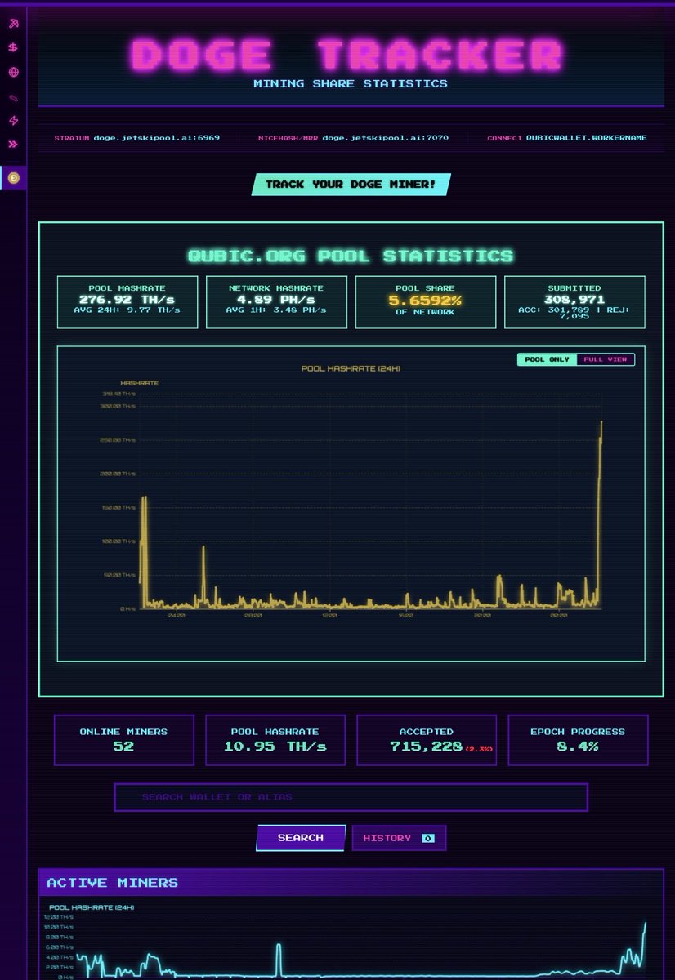Click the Pool Share 5.6592% card

click(x=425, y=302)
